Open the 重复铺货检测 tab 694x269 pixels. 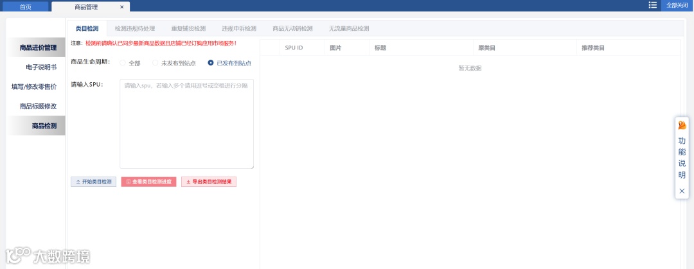(188, 28)
